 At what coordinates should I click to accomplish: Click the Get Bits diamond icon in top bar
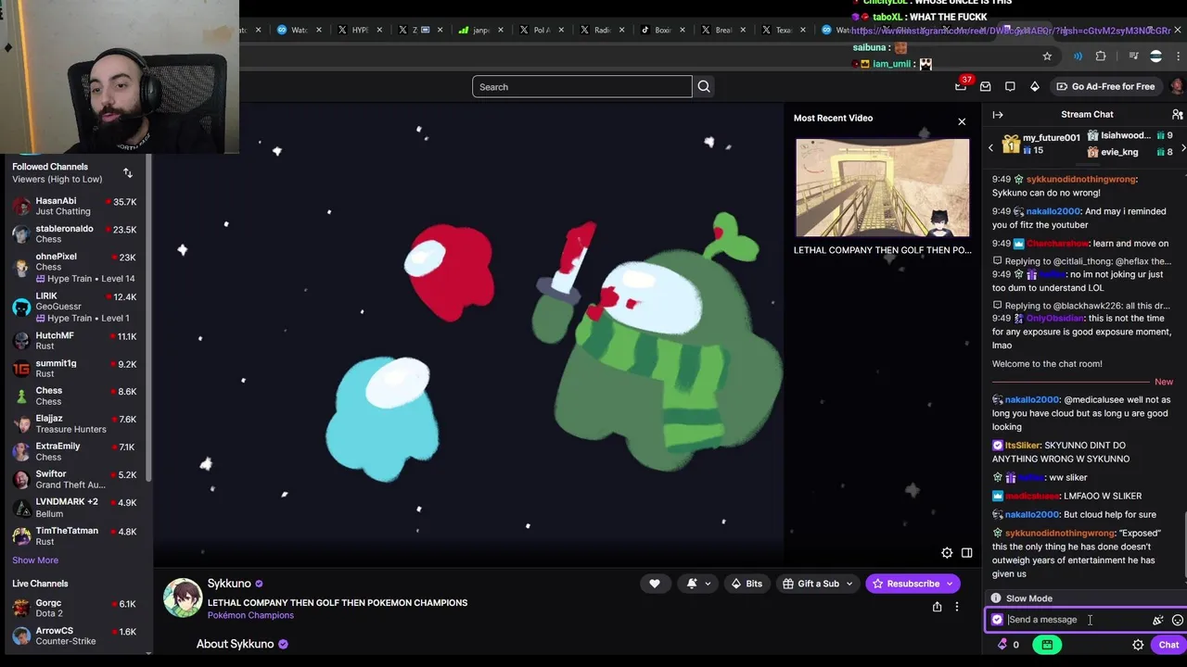pyautogui.click(x=1035, y=86)
